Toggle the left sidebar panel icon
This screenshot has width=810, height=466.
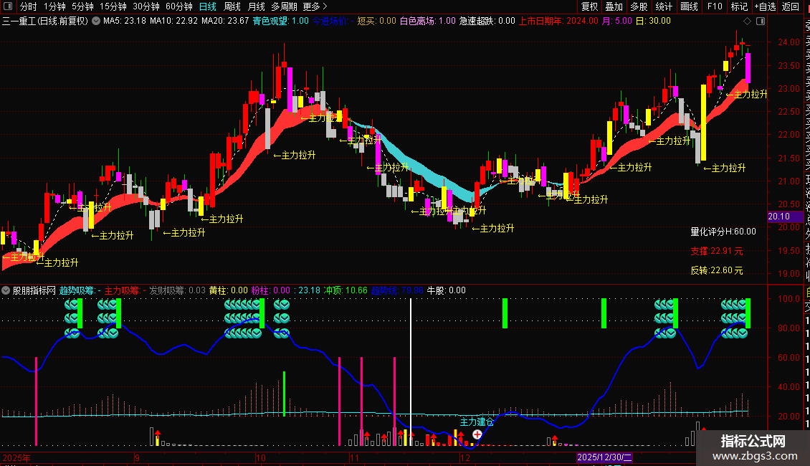(8, 6)
